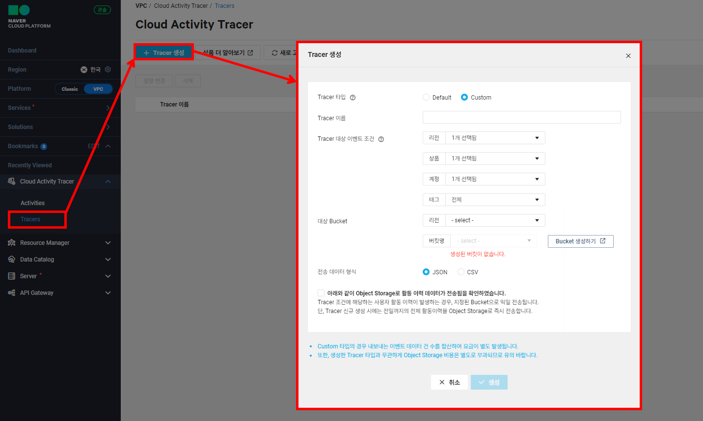Expand Resource Manager chevron

pos(108,243)
